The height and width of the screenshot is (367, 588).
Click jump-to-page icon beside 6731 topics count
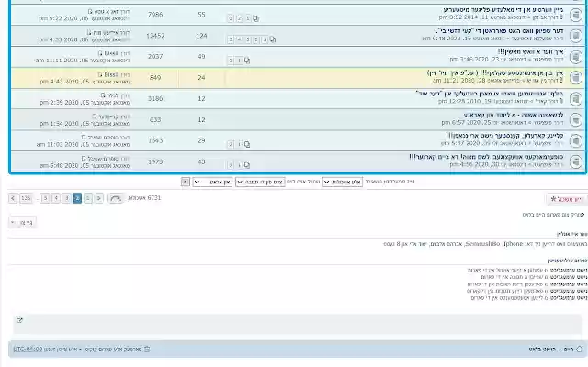pos(117,198)
